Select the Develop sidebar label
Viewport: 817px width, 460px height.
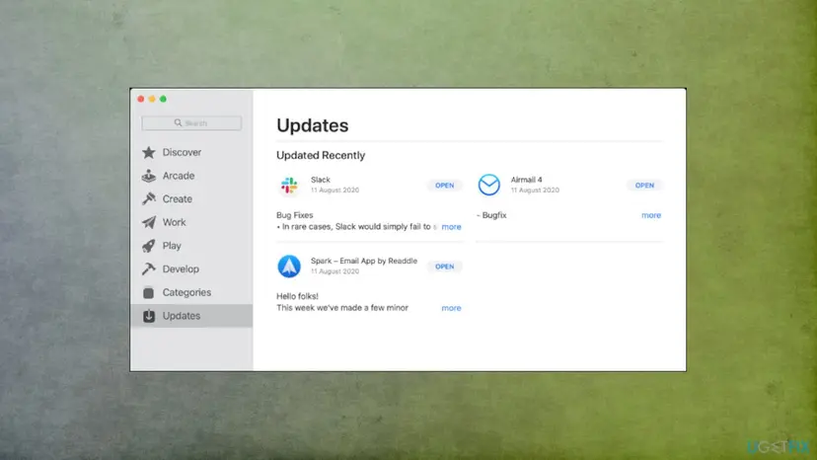(181, 269)
